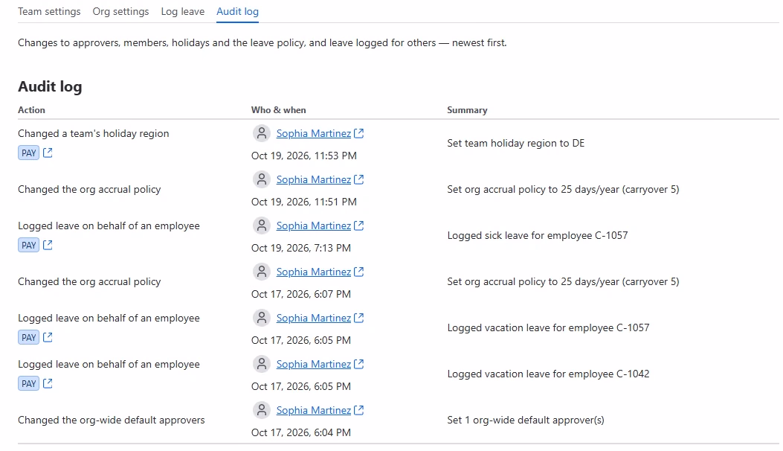The image size is (783, 451).
Task: Open external link icon next to C-1042 vacation PAY badge
Action: (x=48, y=383)
